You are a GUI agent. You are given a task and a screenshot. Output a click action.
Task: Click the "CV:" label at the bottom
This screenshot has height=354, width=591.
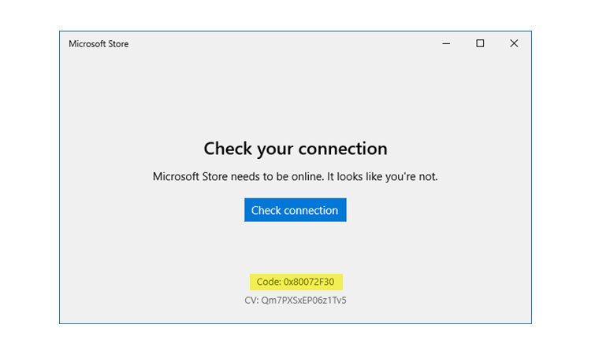[x=251, y=300]
